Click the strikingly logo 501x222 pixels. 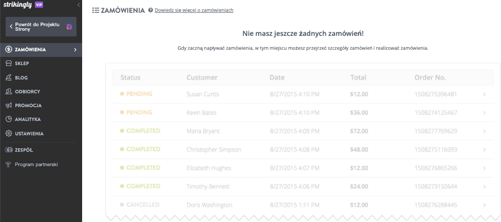(x=17, y=5)
